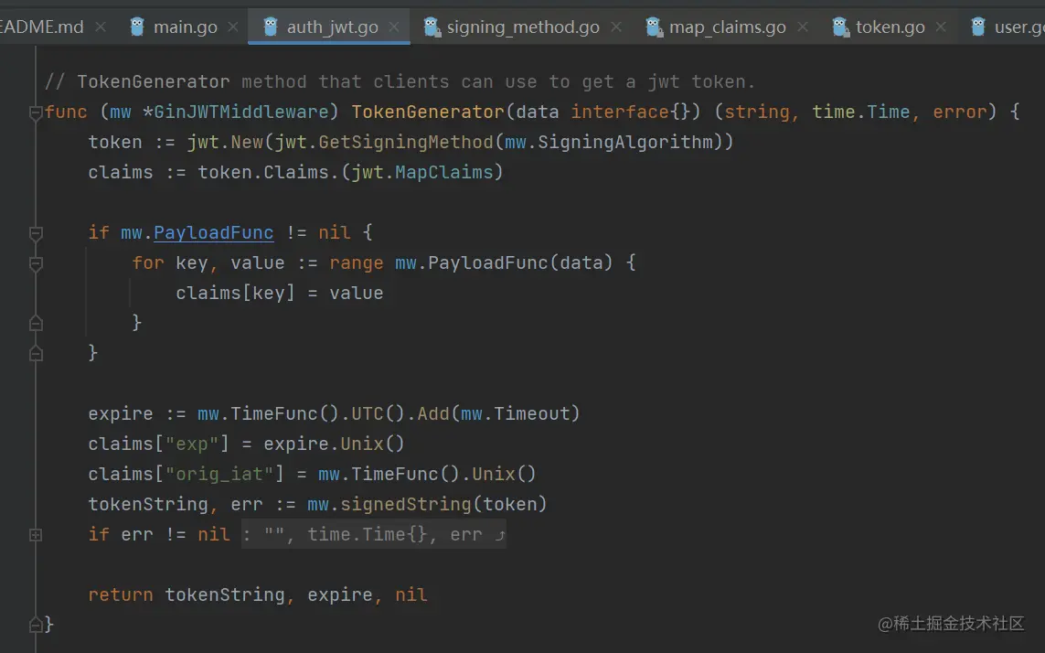Click on SigningAlgorithm field reference
Viewport: 1045px width, 653px height.
pyautogui.click(x=625, y=142)
